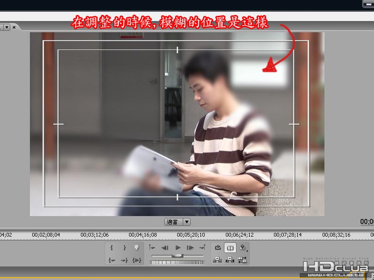Click the shuttle slider handle

pyautogui.click(x=178, y=256)
